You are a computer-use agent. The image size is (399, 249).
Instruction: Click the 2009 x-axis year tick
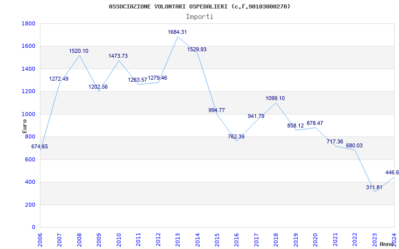point(99,240)
